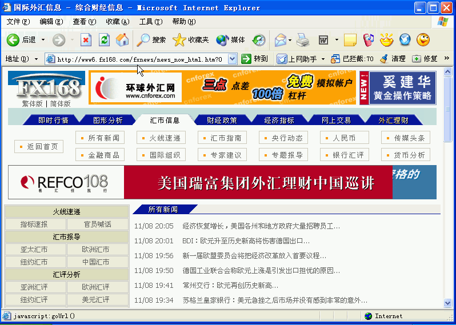Expand the address bar URL dropdown
Image resolution: width=456 pixels, height=325 pixels.
232,59
